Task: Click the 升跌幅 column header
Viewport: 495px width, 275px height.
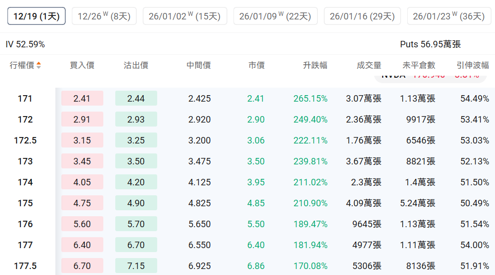Action: [315, 65]
